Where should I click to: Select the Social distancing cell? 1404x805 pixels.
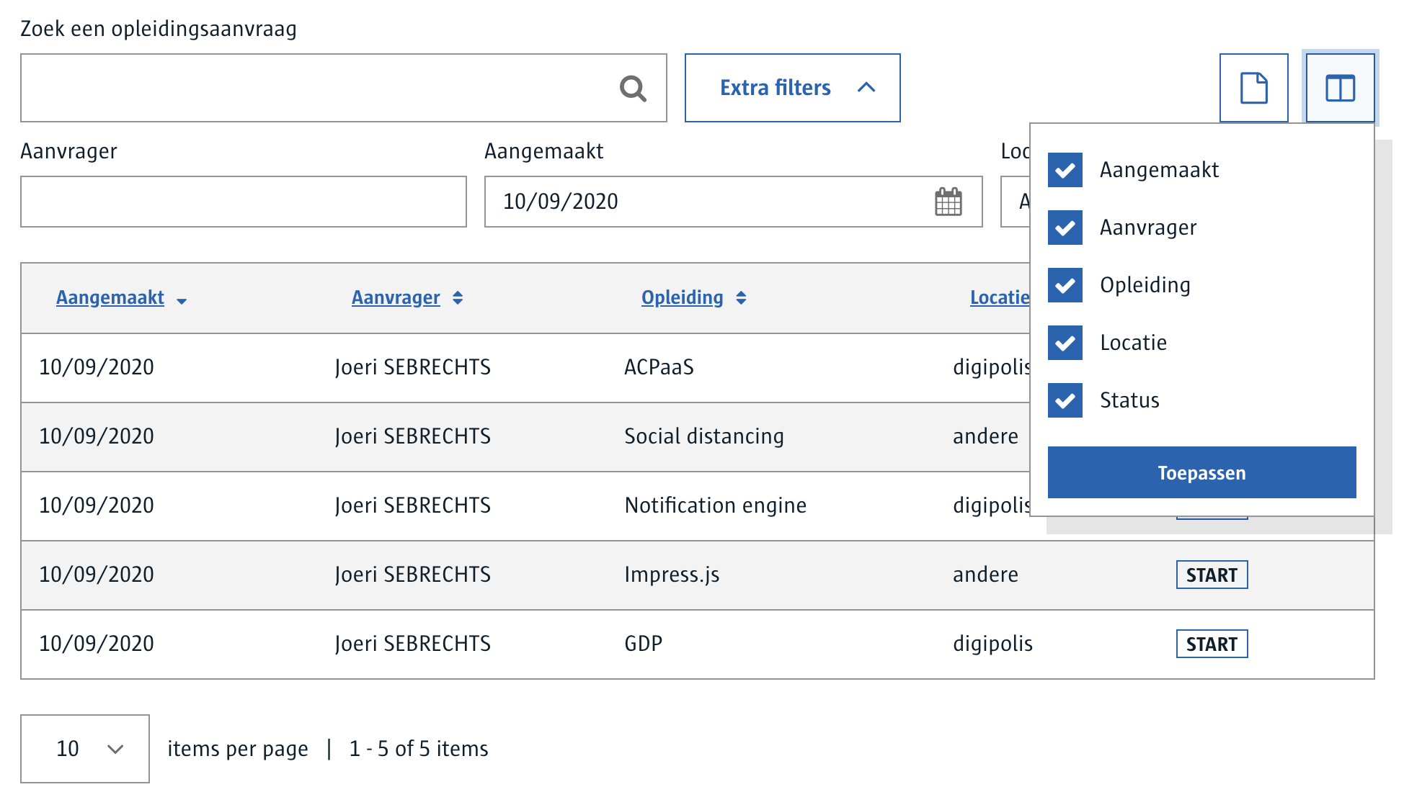tap(704, 436)
